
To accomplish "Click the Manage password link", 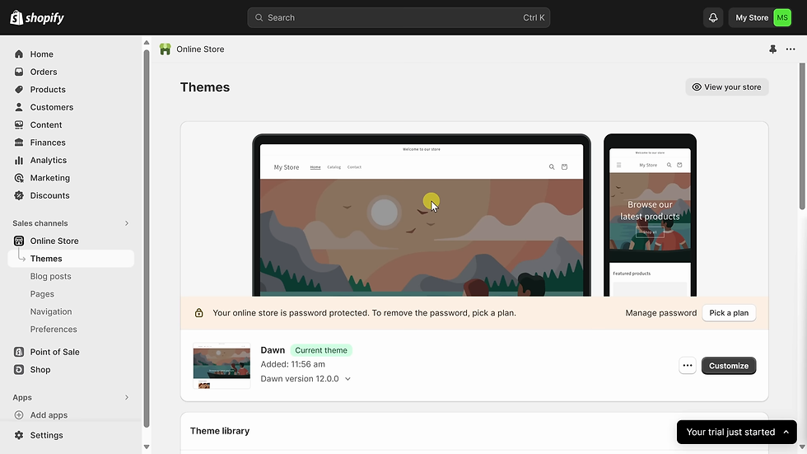I will pyautogui.click(x=660, y=313).
